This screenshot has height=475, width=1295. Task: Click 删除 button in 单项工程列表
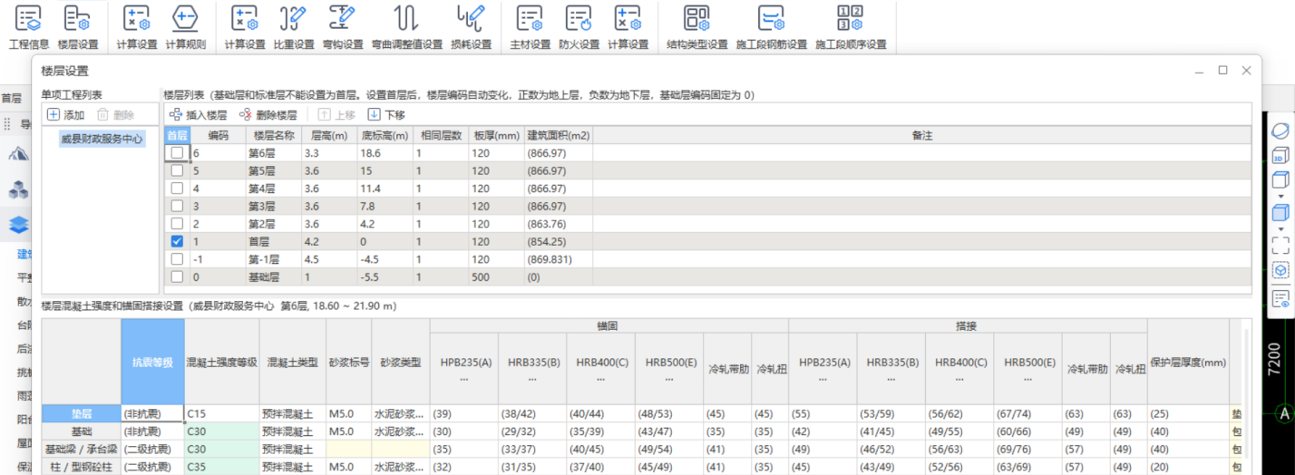click(115, 115)
